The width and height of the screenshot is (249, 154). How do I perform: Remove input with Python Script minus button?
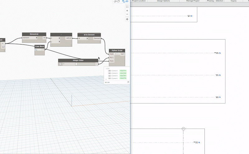pyautogui.click(x=119, y=54)
